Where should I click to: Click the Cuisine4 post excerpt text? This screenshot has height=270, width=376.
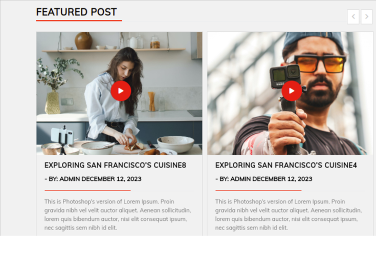pyautogui.click(x=288, y=215)
